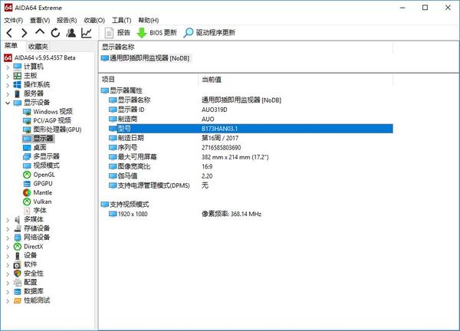Click the up-level arrow toolbar icon
Screen dimensions: 460x331
tap(40, 31)
